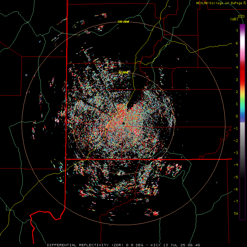Click the -1 value on the color scale
This screenshot has width=247, height=247.
click(236, 128)
